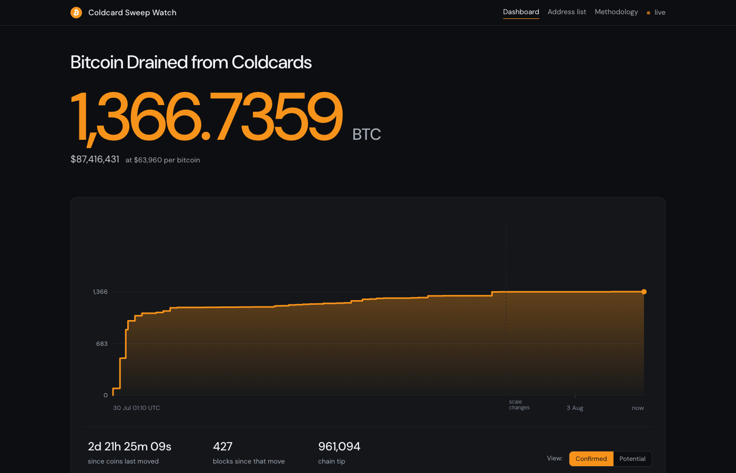This screenshot has height=473, width=736.
Task: Open the Methodology page
Action: point(616,12)
